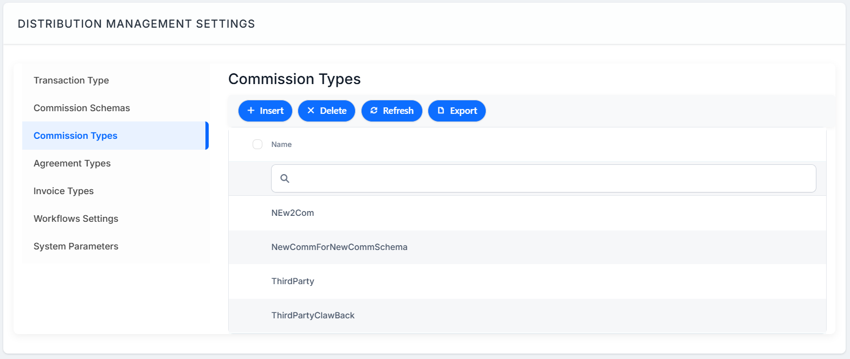Click the circular arrows Refresh icon
Image resolution: width=850 pixels, height=359 pixels.
point(374,111)
